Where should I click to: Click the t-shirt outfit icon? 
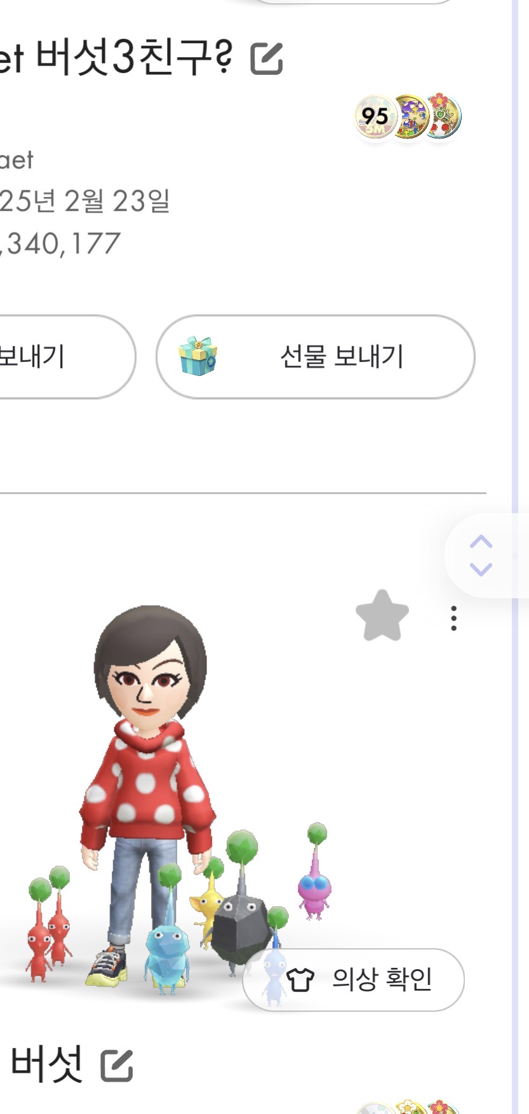300,980
